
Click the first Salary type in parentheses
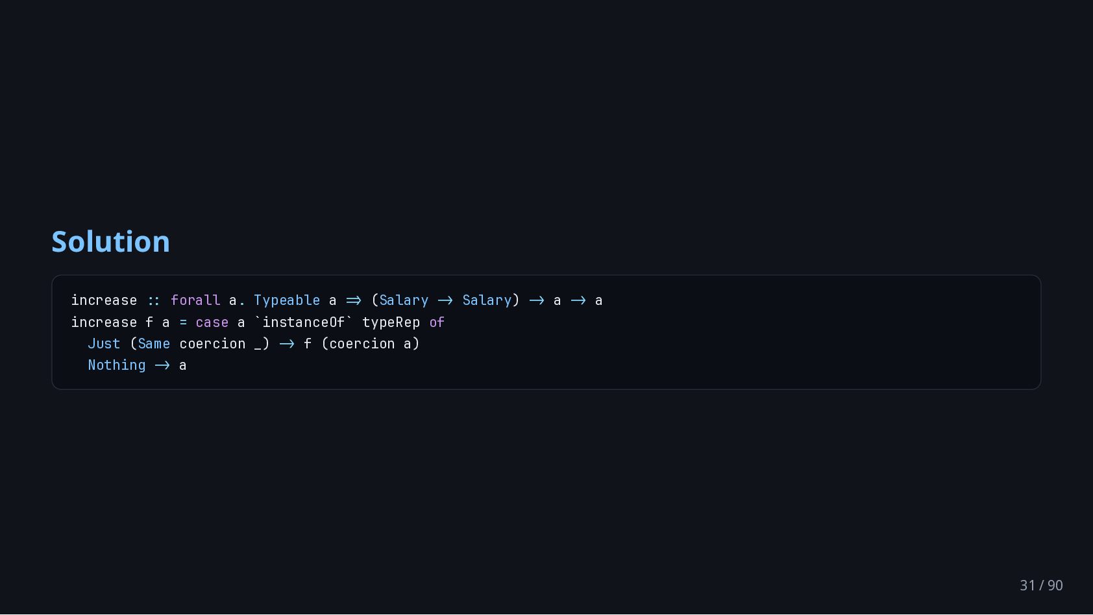click(x=404, y=300)
